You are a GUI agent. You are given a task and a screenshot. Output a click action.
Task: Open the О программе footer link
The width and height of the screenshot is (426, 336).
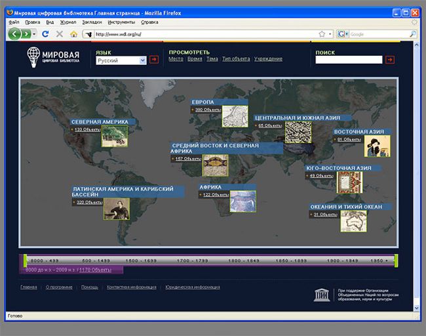(59, 287)
